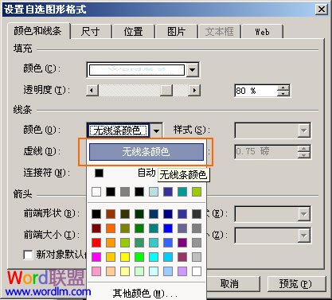Pick the tan peach swatch
Viewport: 332px width, 300px height.
(x=111, y=271)
